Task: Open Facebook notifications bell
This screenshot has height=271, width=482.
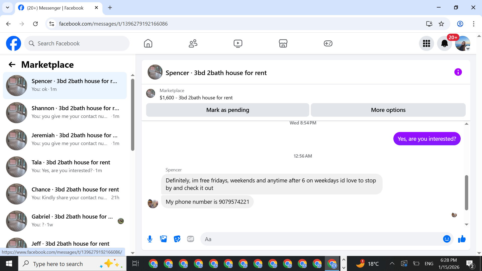Action: (444, 43)
